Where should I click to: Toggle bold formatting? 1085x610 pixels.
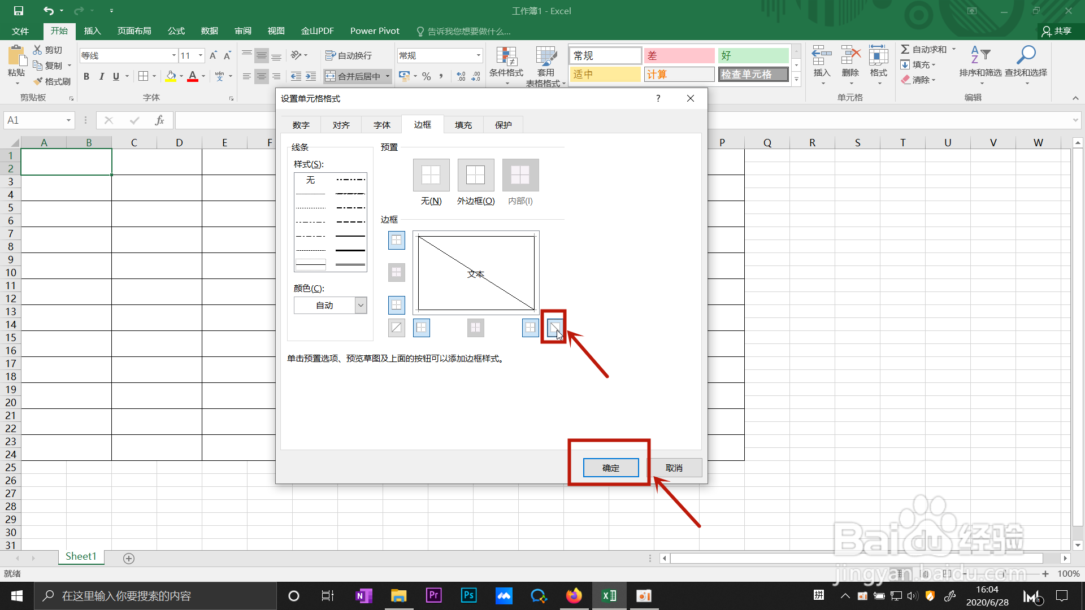pyautogui.click(x=86, y=76)
